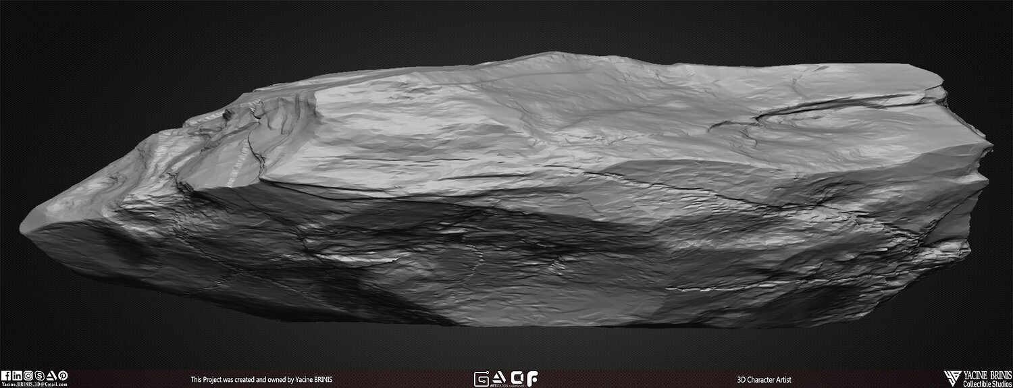Click the Cubebrush logo
Viewport: 1013px width, 388px height.
click(517, 378)
